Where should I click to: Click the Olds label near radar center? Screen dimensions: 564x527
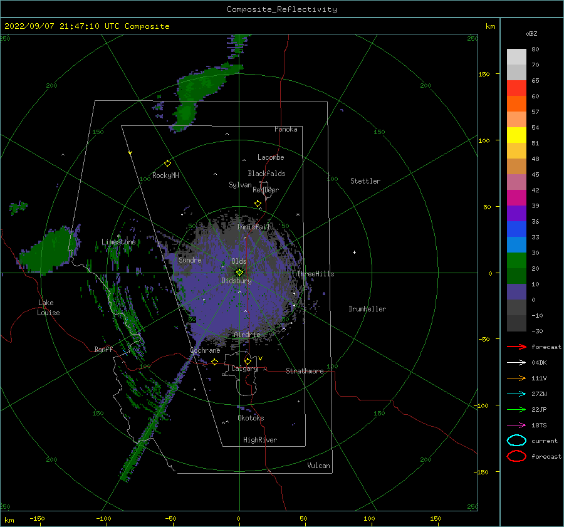point(239,261)
